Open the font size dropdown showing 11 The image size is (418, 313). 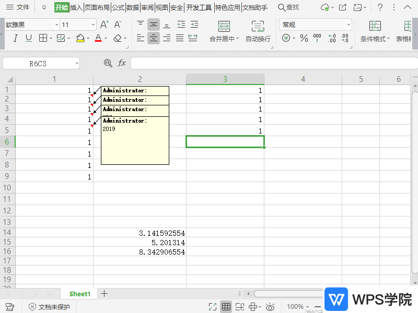pyautogui.click(x=93, y=25)
